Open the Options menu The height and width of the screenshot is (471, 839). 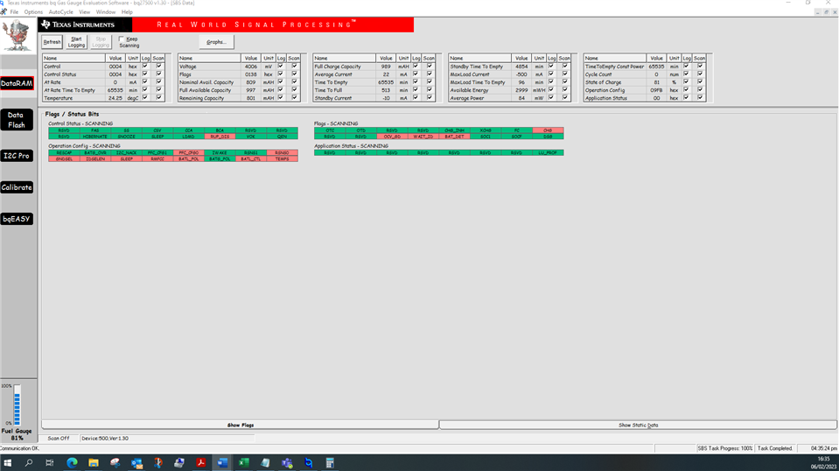point(33,11)
